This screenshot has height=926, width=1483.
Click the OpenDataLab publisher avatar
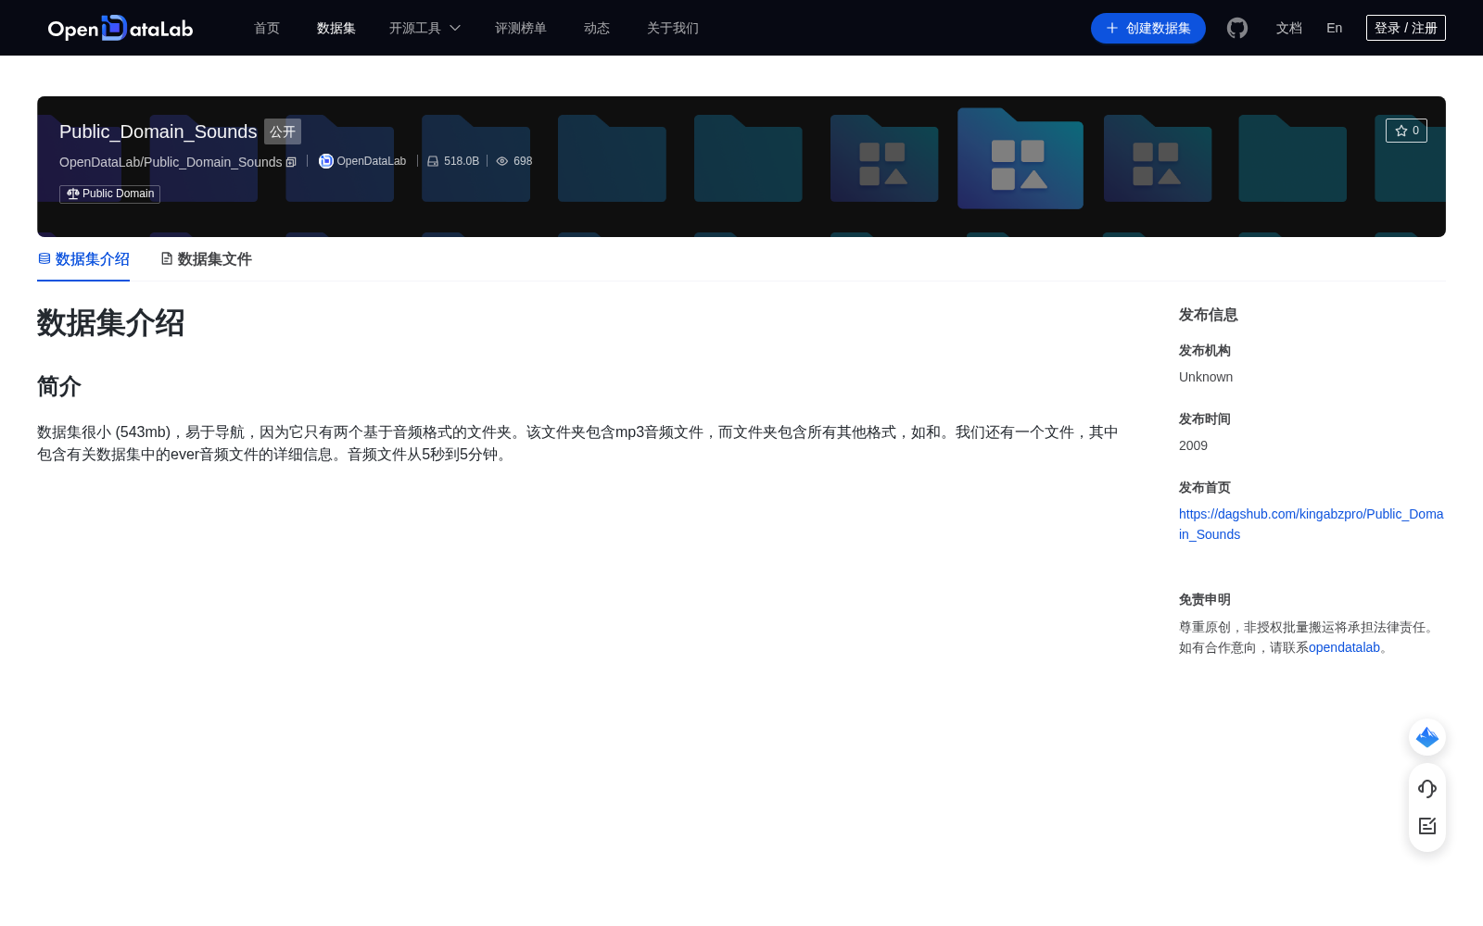tap(326, 161)
